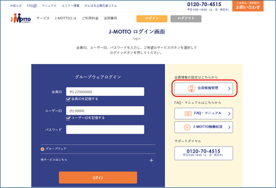The width and height of the screenshot is (276, 188).
Task: Toggle 会員IDを記憶する checkbox
Action: point(68,99)
